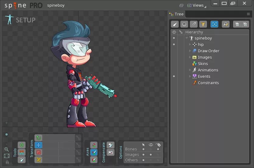This screenshot has width=254, height=168.
Task: Set Local axes mode
Action: coord(94,145)
